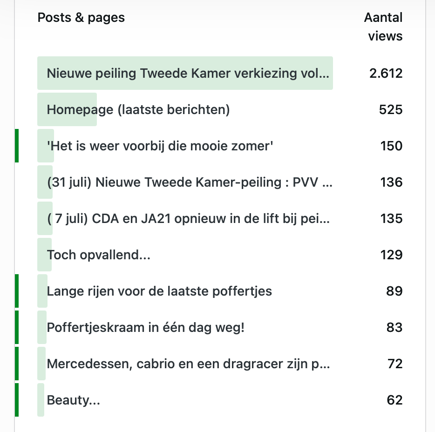The image size is (435, 432).
Task: Select the 'Beauty...' post
Action: coord(74,400)
